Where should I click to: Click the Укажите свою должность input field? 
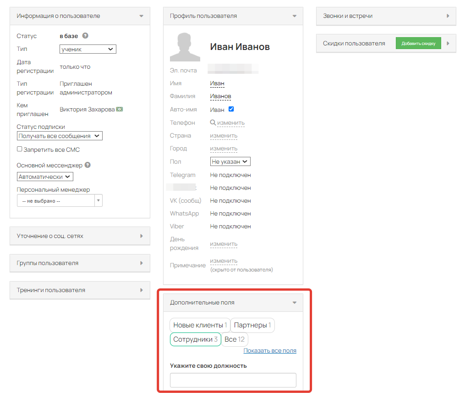[233, 380]
